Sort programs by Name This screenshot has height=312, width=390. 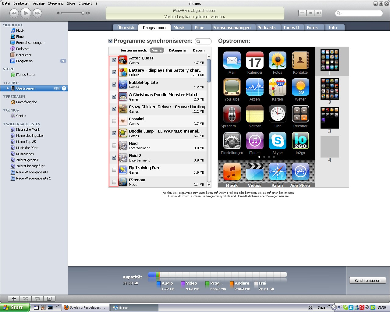tap(157, 50)
